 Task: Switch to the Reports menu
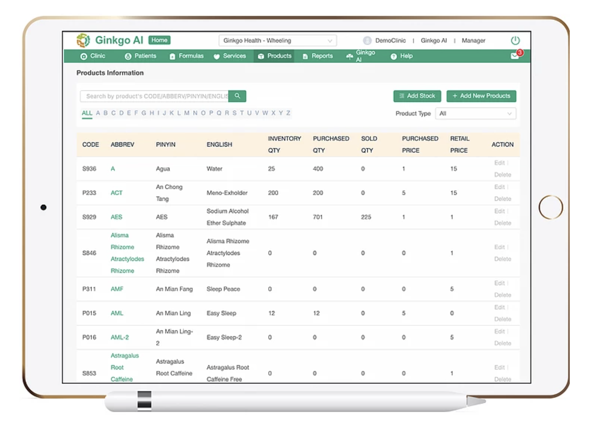click(318, 56)
